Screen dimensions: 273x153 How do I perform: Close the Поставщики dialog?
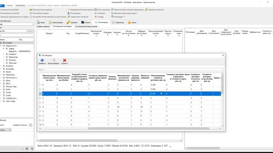pos(223,55)
